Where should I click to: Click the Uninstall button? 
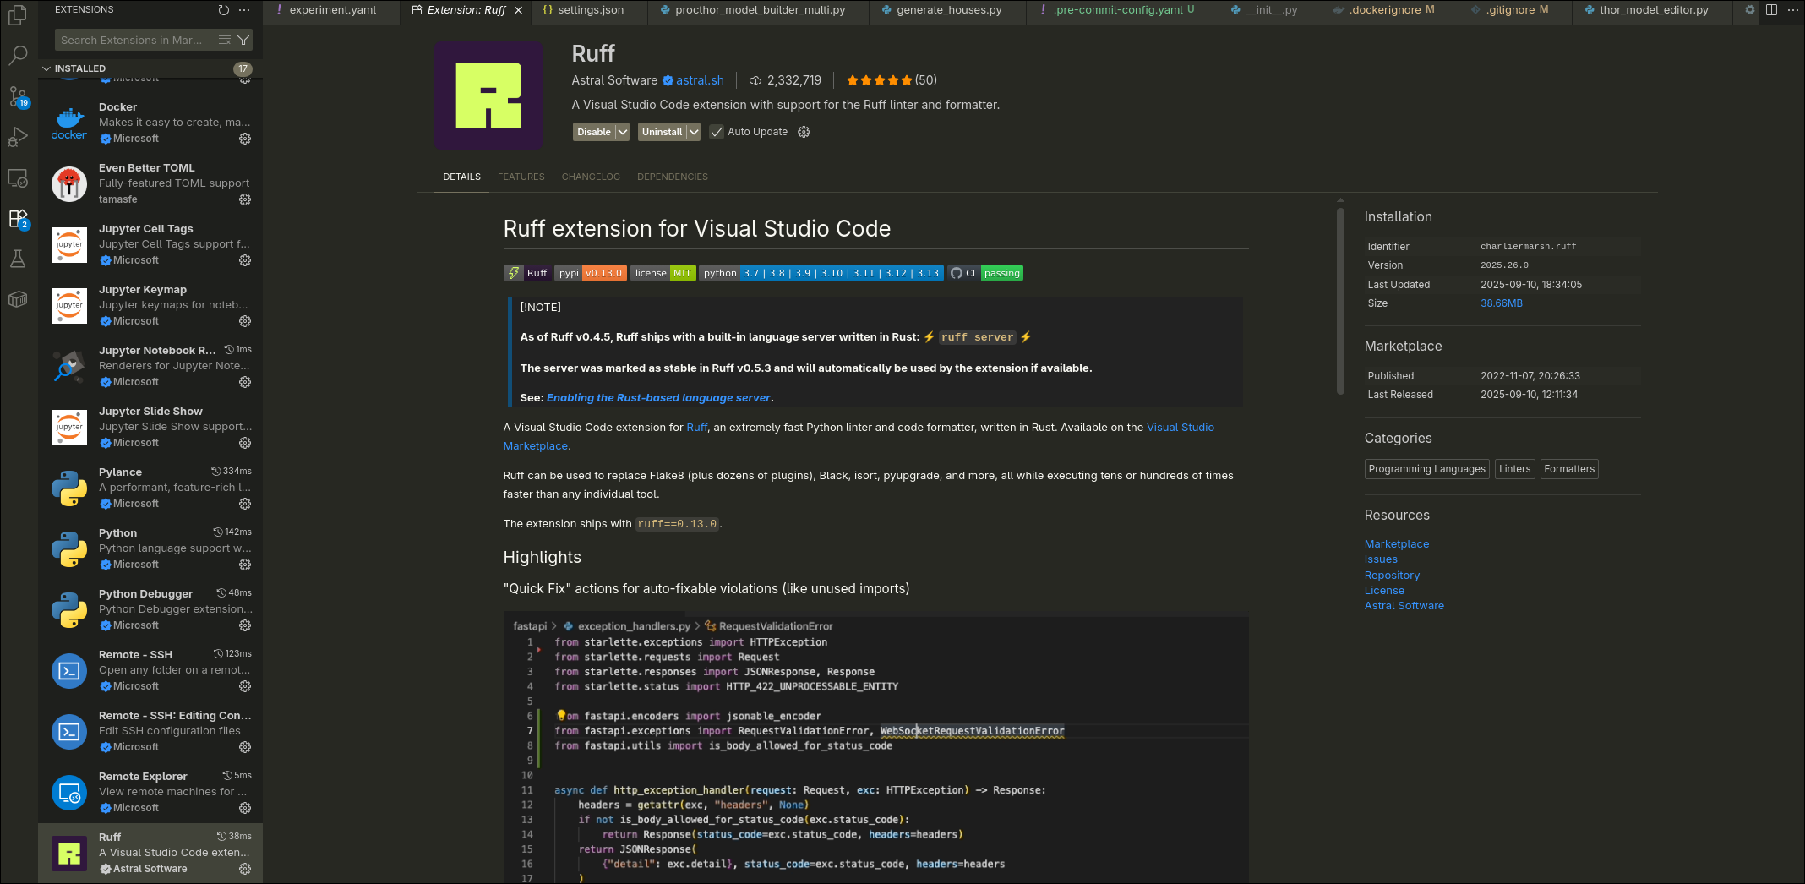662,132
